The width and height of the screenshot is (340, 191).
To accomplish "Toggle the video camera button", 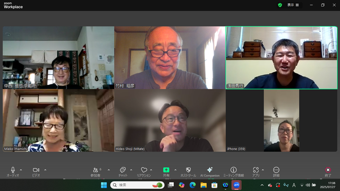I will pyautogui.click(x=36, y=170).
